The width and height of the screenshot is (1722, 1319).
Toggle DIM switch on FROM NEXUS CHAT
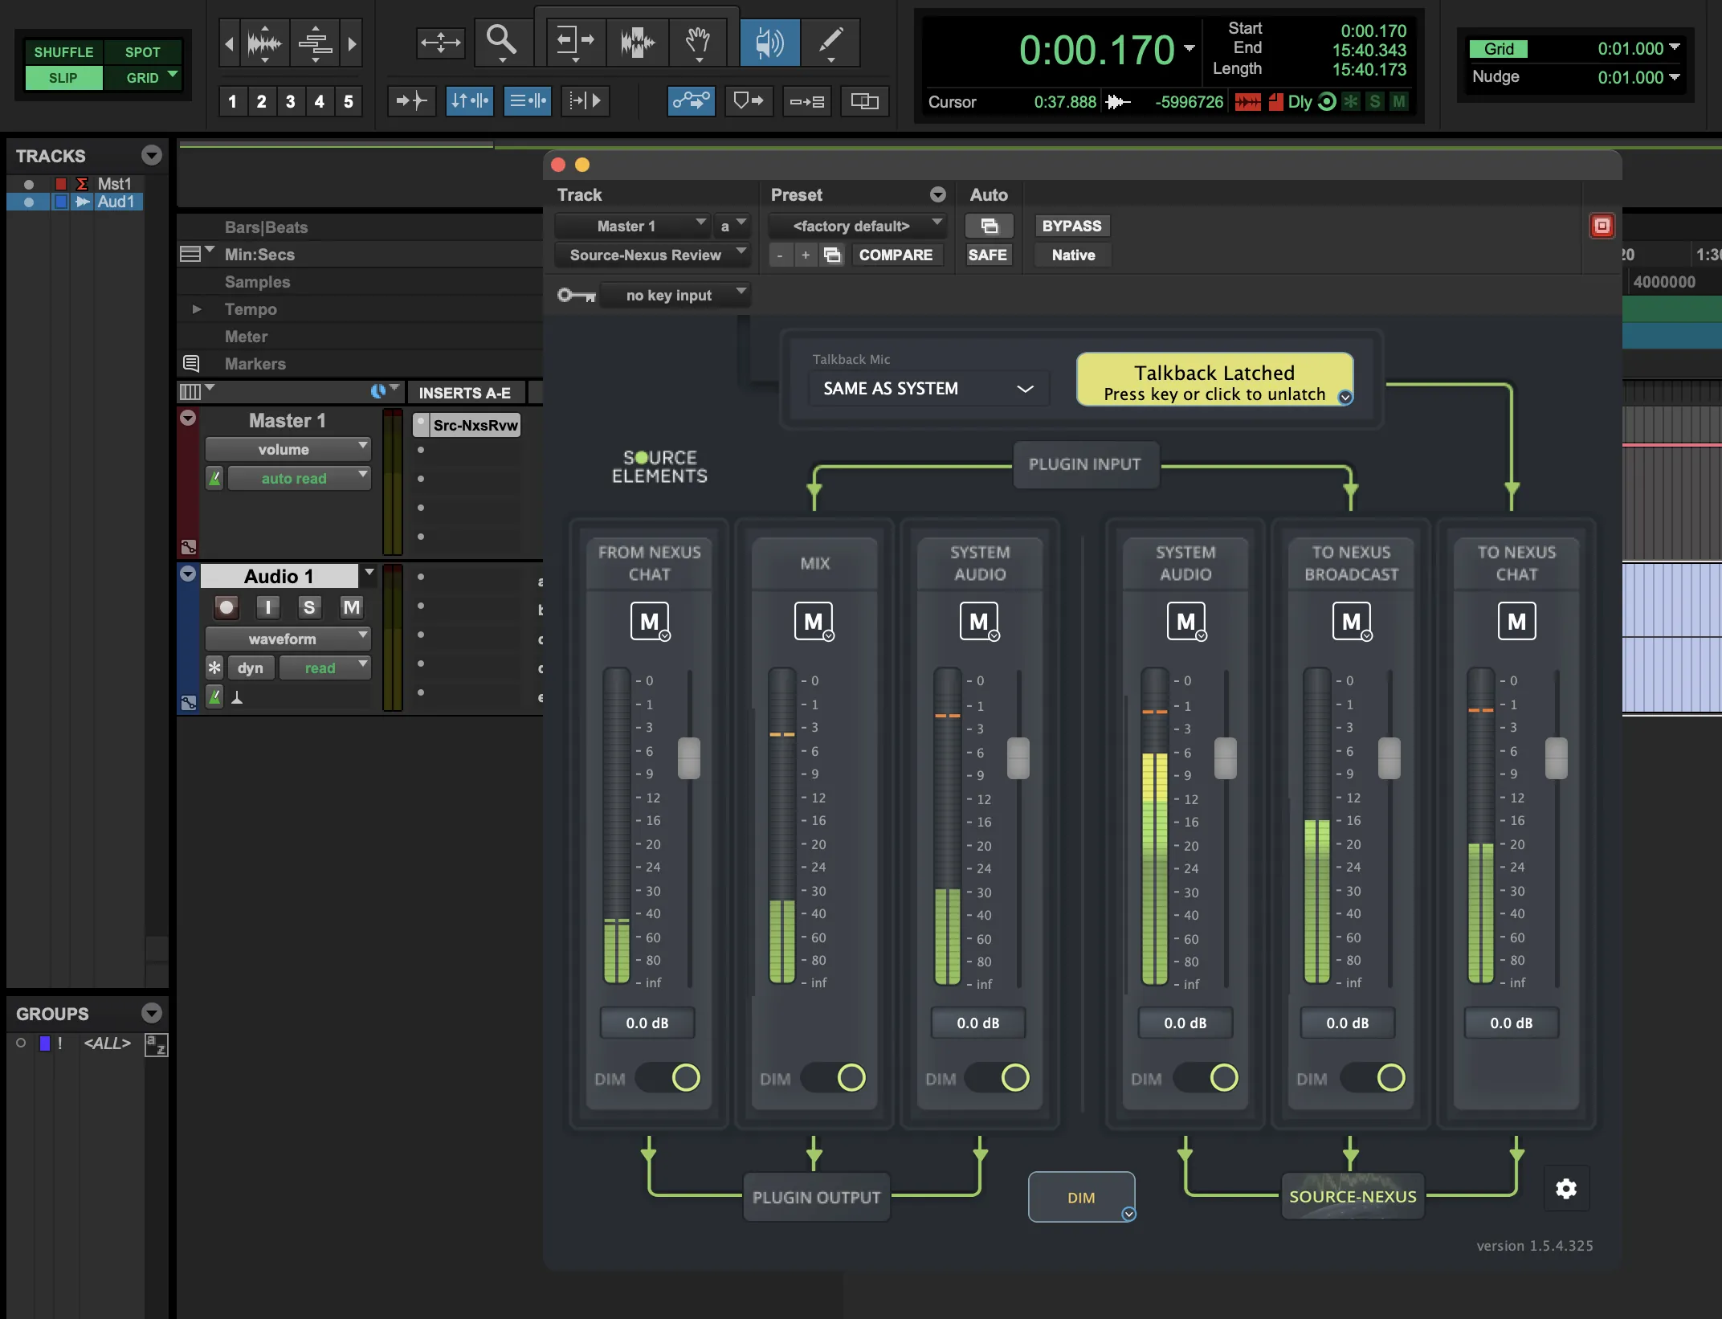tap(668, 1077)
